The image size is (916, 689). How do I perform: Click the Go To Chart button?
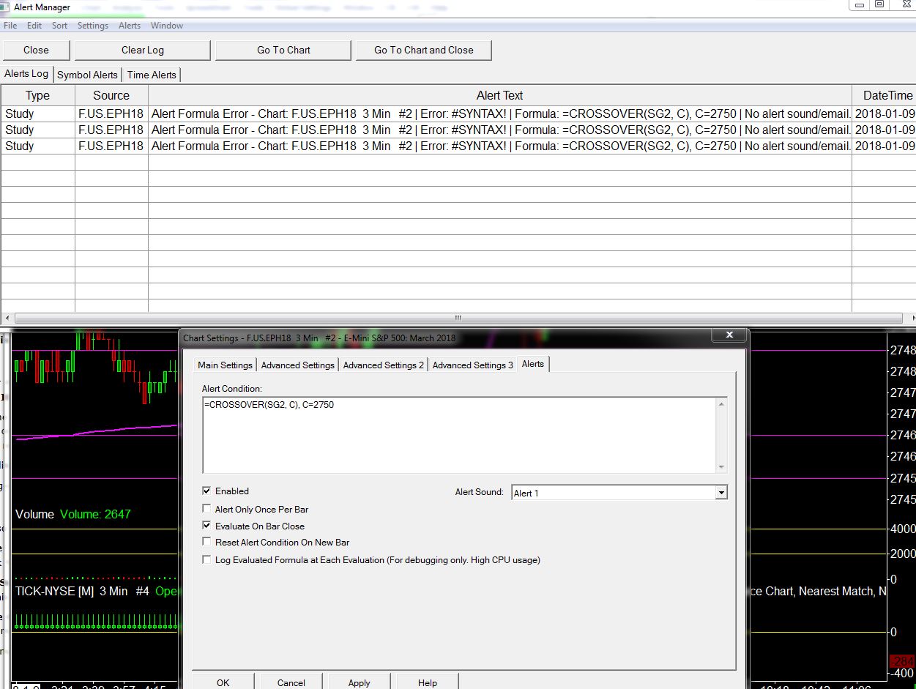point(283,50)
